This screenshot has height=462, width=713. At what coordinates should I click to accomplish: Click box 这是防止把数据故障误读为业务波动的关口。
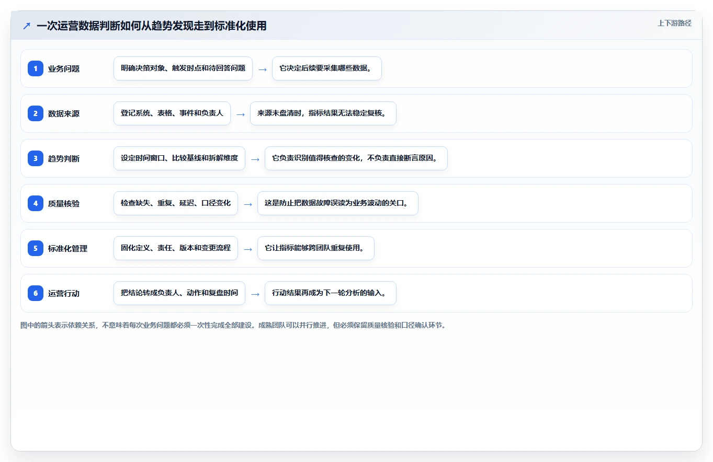[x=338, y=203]
